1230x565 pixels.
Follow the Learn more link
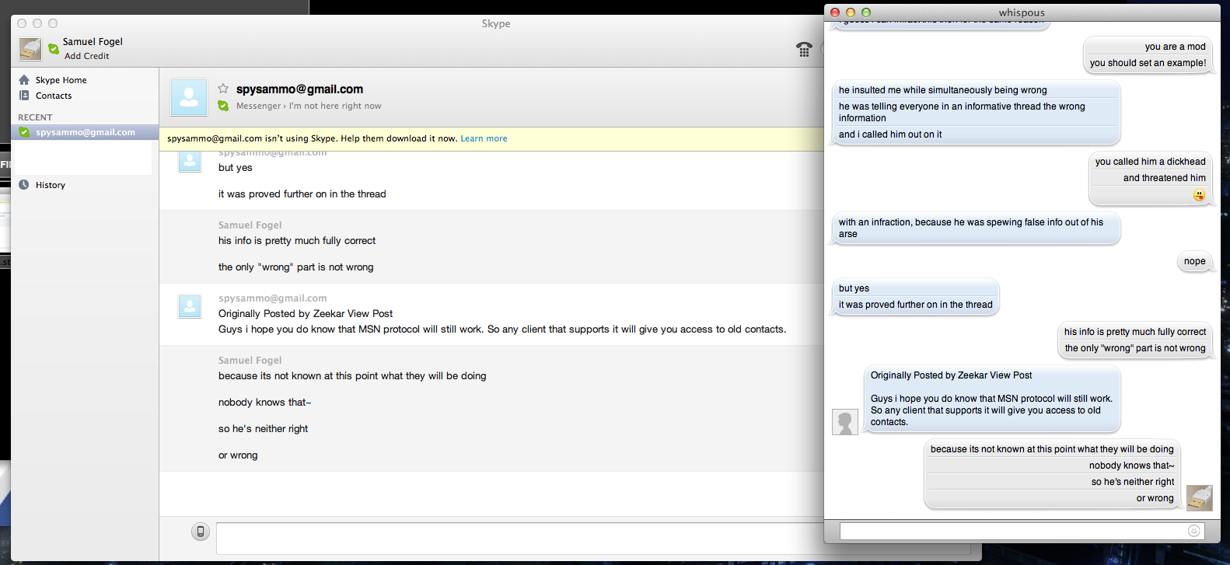pyautogui.click(x=484, y=138)
